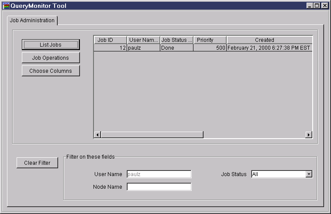Minimize the QueryMonitor Tool window
Screen dimensions: 331x214
click(x=310, y=6)
